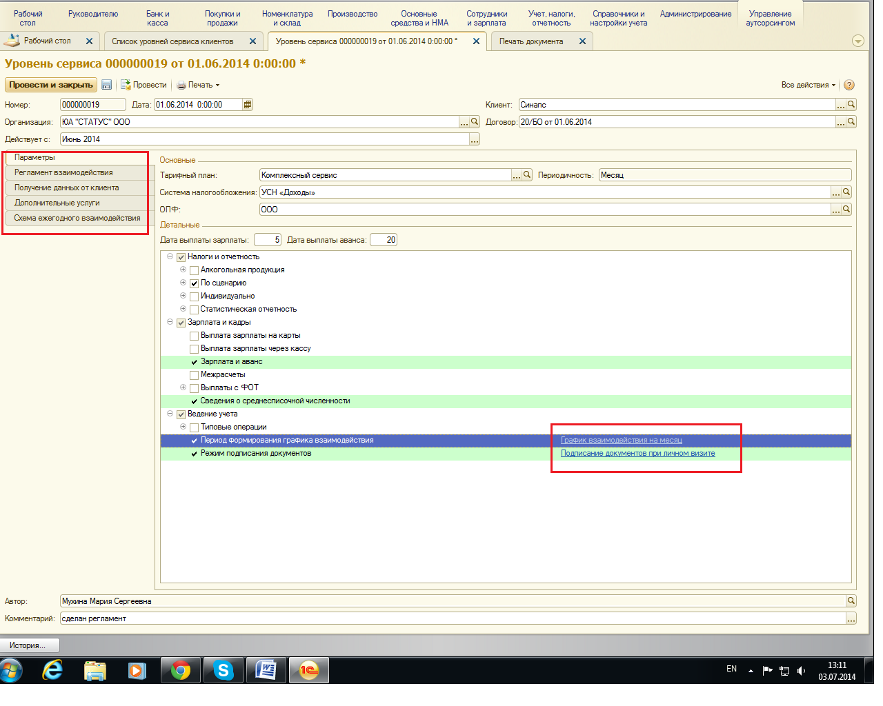Viewport: 883px width, 706px height.
Task: Toggle the Ведение учета checkbox
Action: 181,414
